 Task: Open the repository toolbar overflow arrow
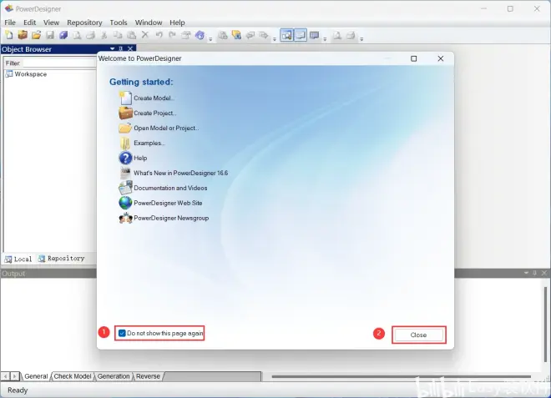pyautogui.click(x=275, y=39)
